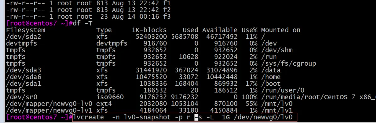Click the 'Mounted on' column header
This screenshot has height=123, width=376.
[280, 30]
